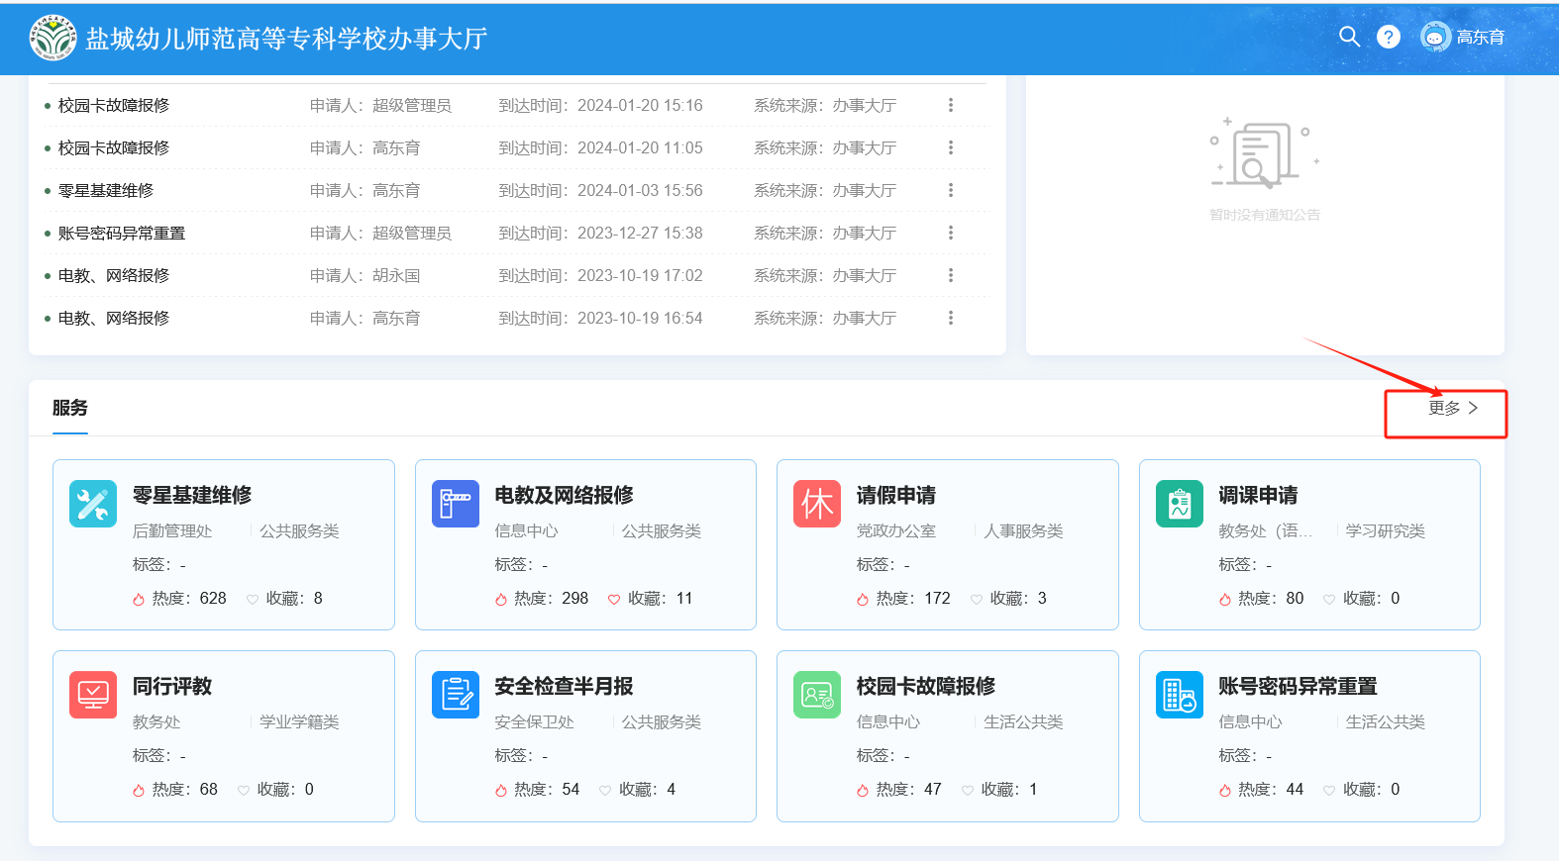Open options menu for 胡永国's 电教、网络报修 row
The height and width of the screenshot is (861, 1559).
coord(951,275)
